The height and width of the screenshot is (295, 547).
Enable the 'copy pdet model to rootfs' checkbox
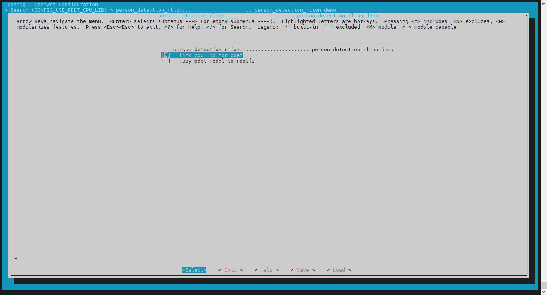coord(165,61)
